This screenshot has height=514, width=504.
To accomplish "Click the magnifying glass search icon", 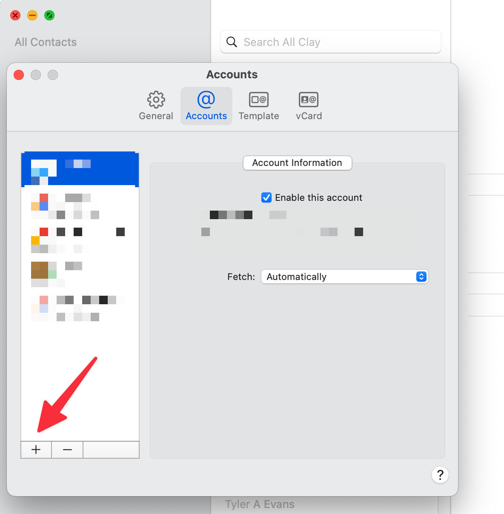I will (232, 42).
